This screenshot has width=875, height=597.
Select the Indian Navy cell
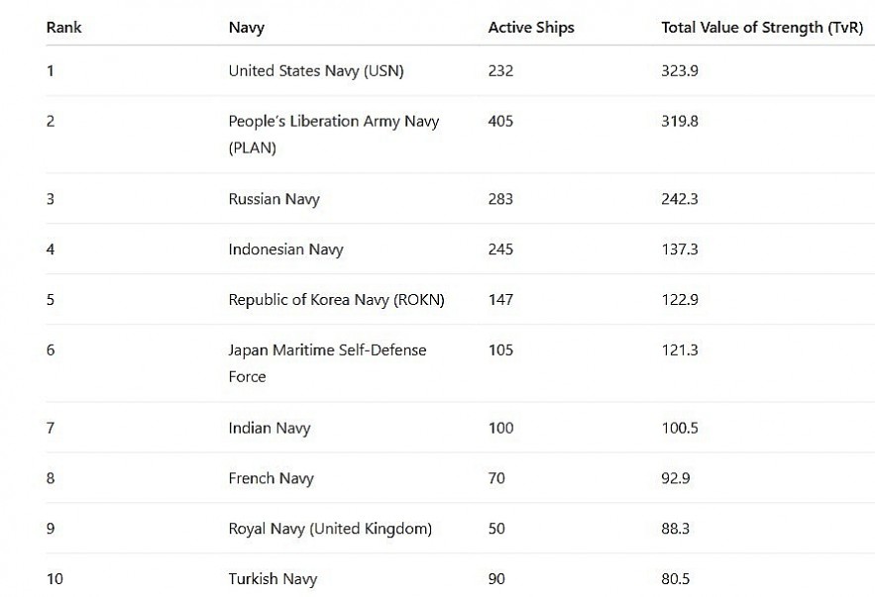(x=269, y=428)
